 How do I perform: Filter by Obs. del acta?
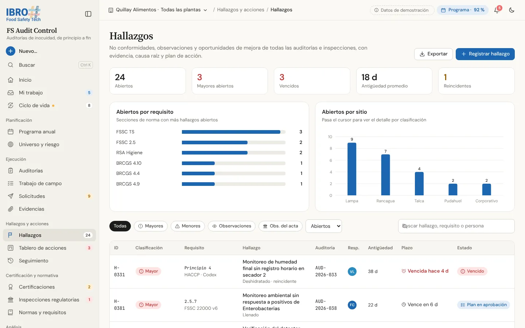[x=280, y=226]
